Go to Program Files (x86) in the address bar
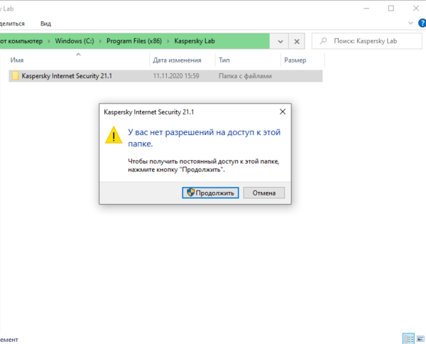The height and width of the screenshot is (344, 426). (x=134, y=41)
